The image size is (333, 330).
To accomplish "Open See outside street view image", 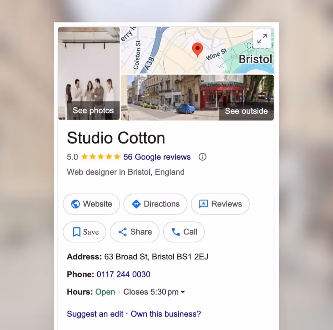I will click(x=197, y=97).
